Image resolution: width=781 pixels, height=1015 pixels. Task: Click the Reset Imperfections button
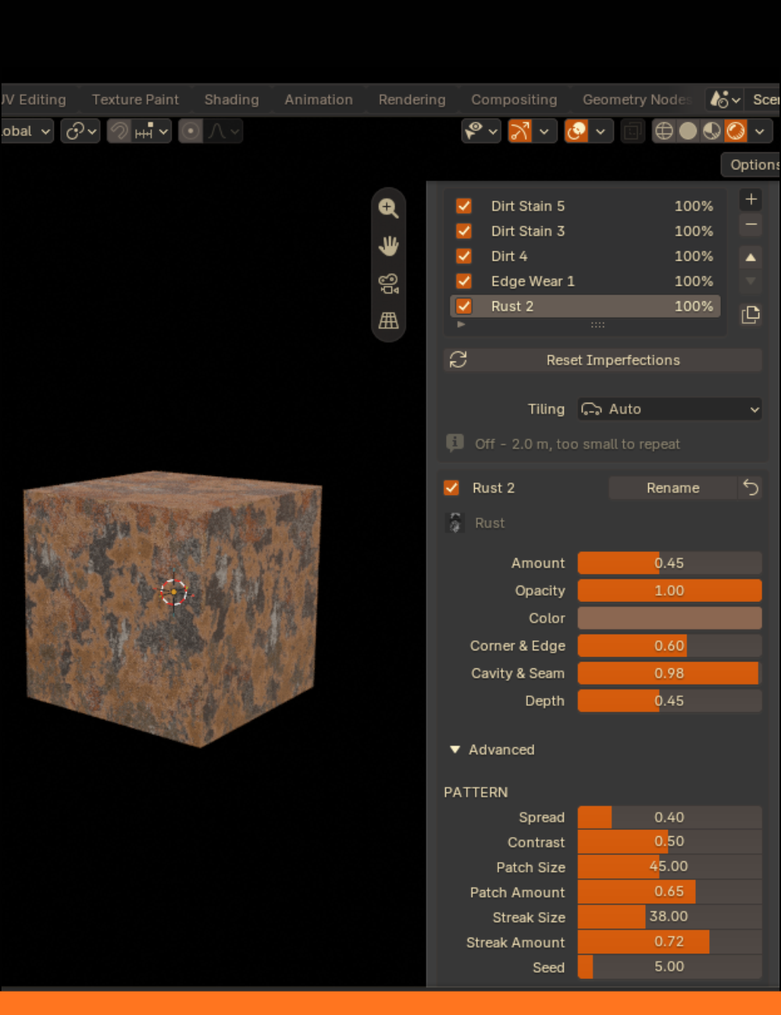coord(602,359)
